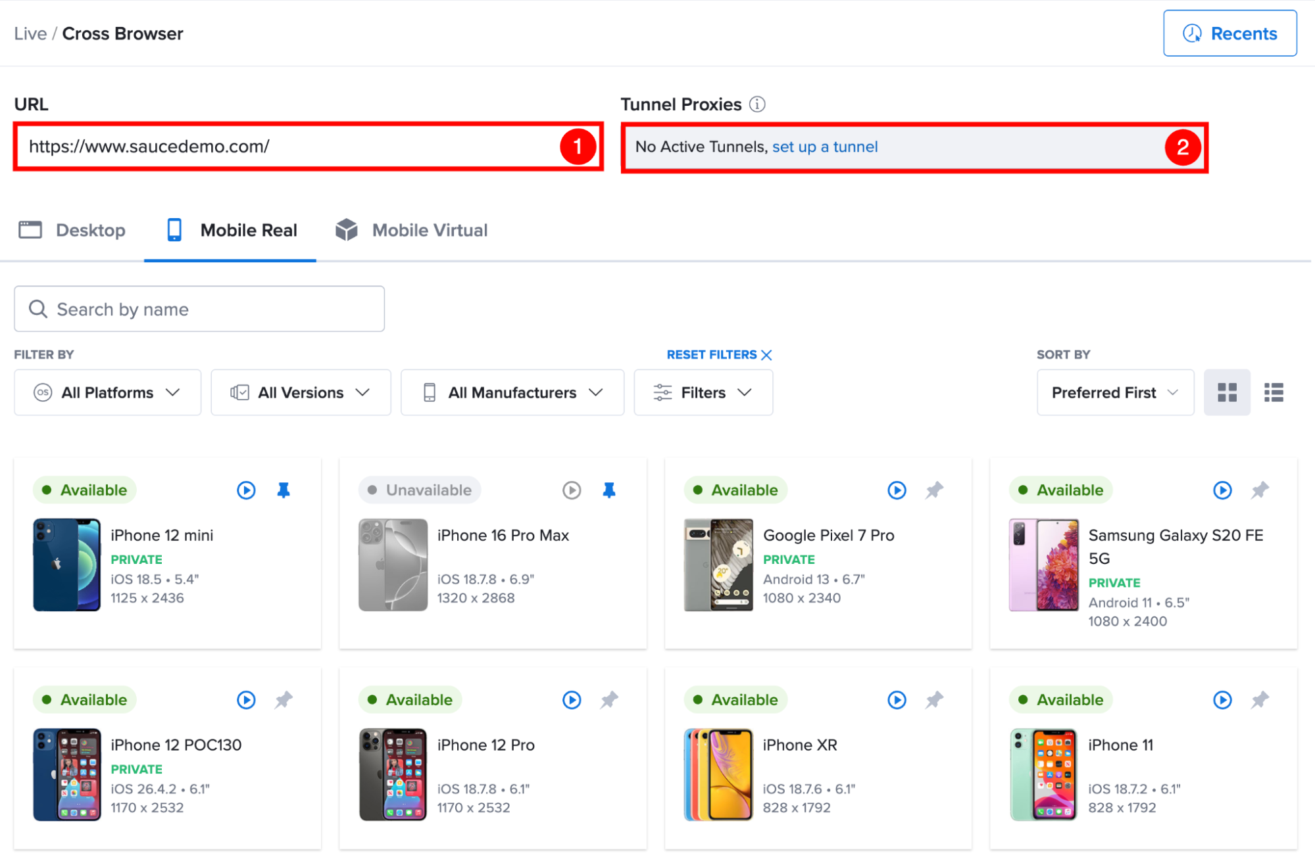Select the iPhone 16 Pro Max thumbnail
This screenshot has width=1315, height=859.
(393, 565)
